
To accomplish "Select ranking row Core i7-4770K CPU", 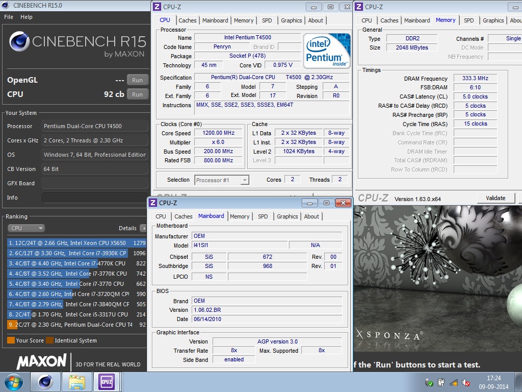I will tap(76, 263).
